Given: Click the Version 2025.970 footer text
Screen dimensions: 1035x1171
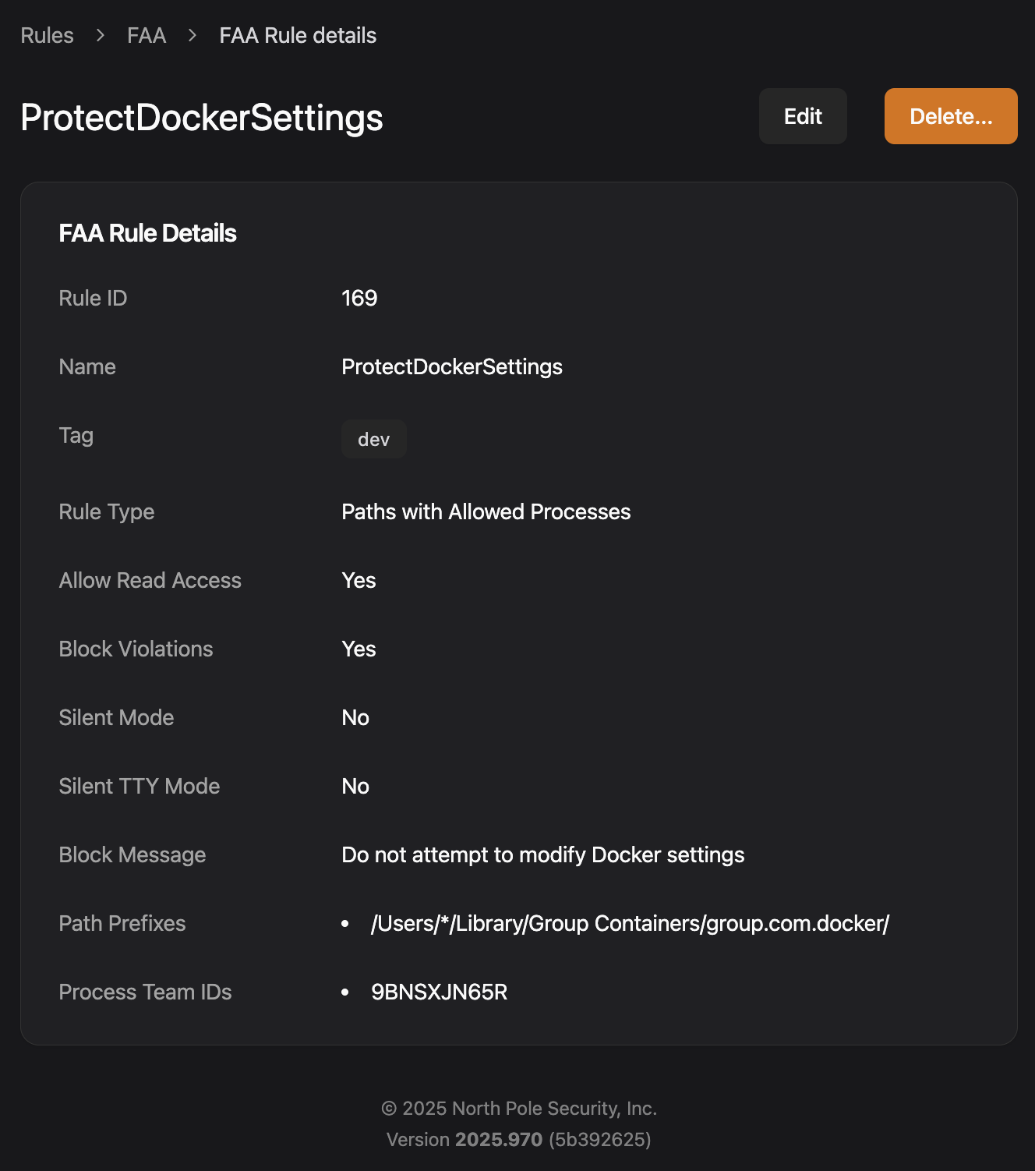Looking at the screenshot, I should point(518,1139).
